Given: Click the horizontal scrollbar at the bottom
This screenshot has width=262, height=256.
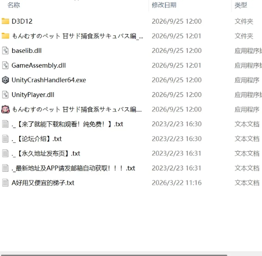Looking at the screenshot, I should (x=114, y=255).
